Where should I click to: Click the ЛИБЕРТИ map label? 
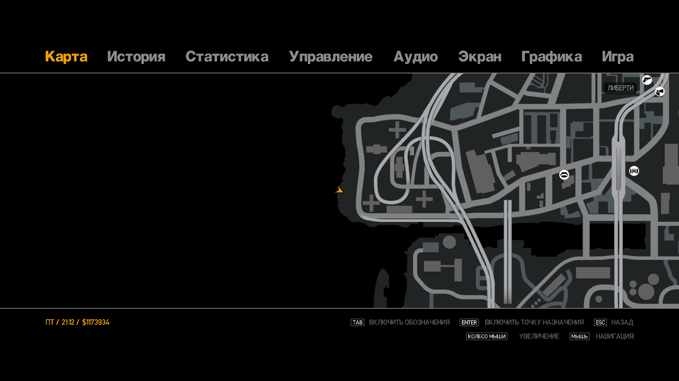pos(620,88)
